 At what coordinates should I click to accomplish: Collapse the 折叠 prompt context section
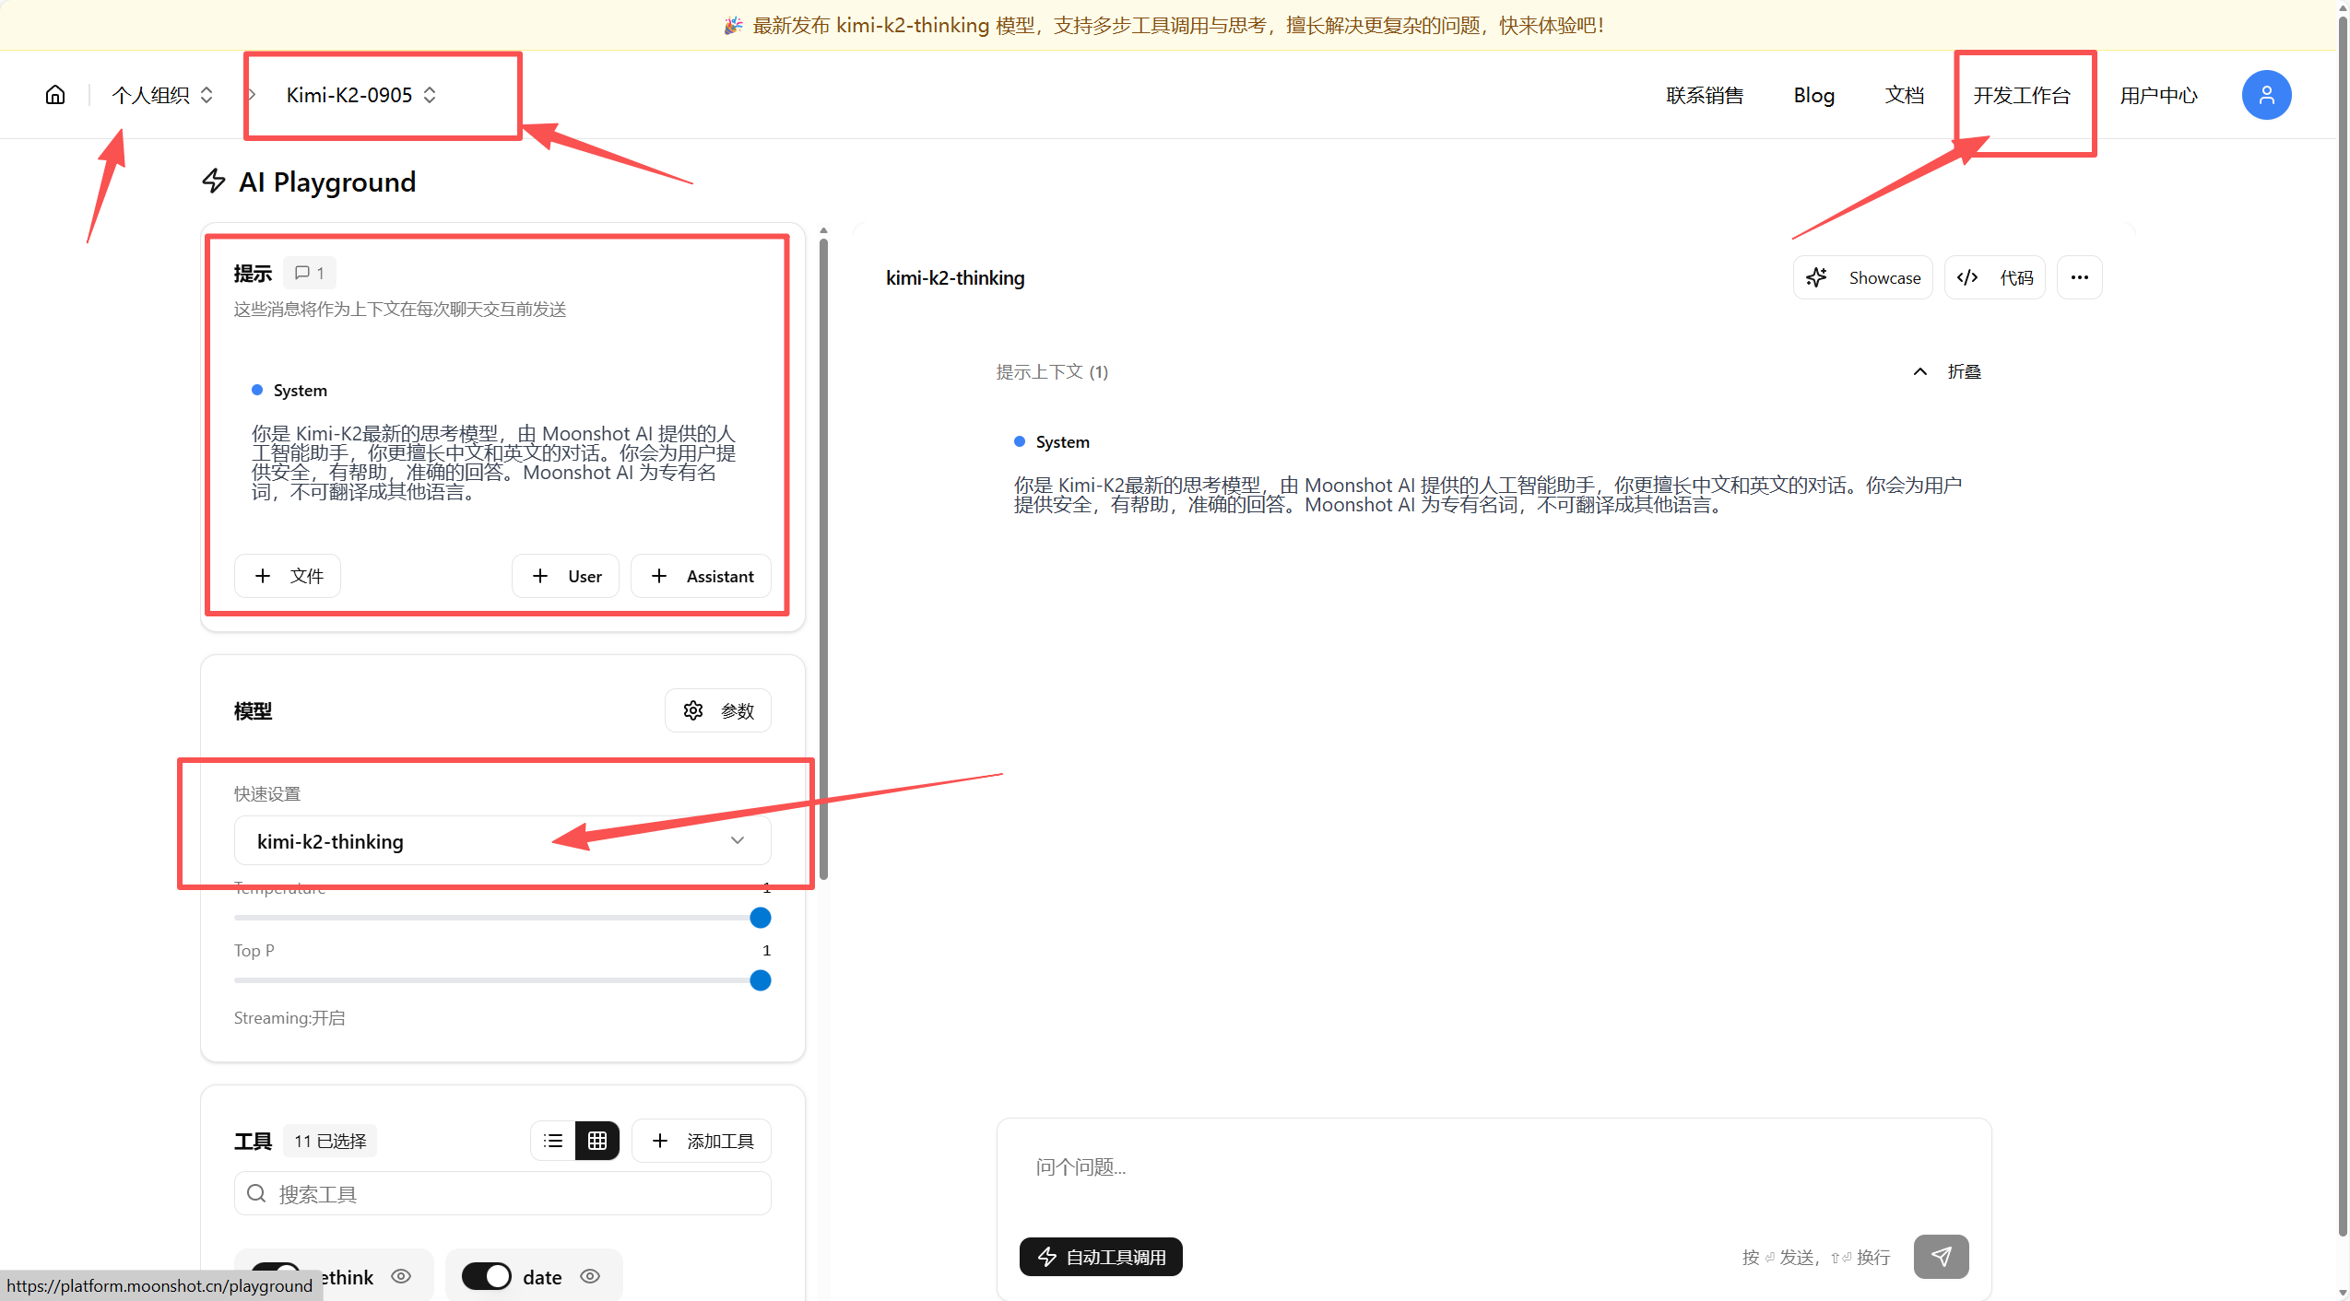pos(1945,371)
